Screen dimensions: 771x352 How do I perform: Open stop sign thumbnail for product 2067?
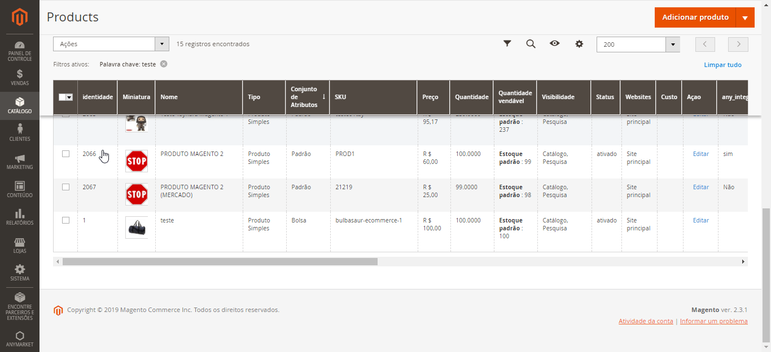137,194
